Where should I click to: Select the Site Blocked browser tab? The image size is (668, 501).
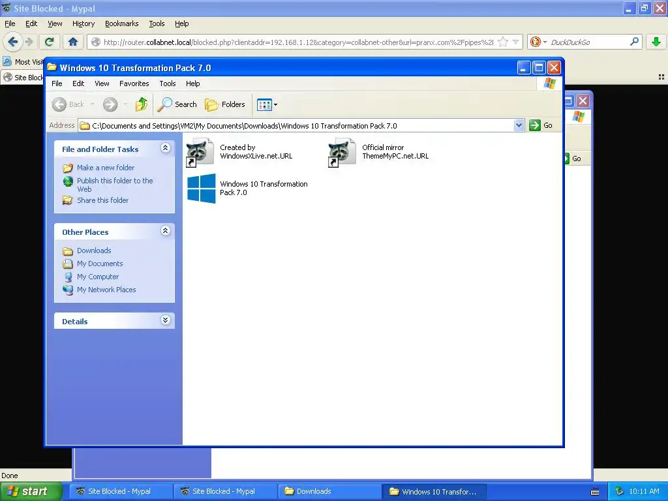tap(23, 77)
